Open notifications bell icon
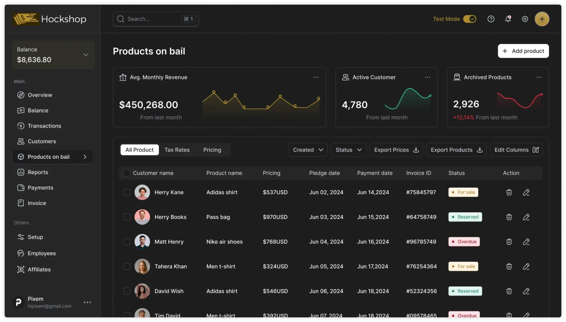This screenshot has height=322, width=566. [508, 19]
